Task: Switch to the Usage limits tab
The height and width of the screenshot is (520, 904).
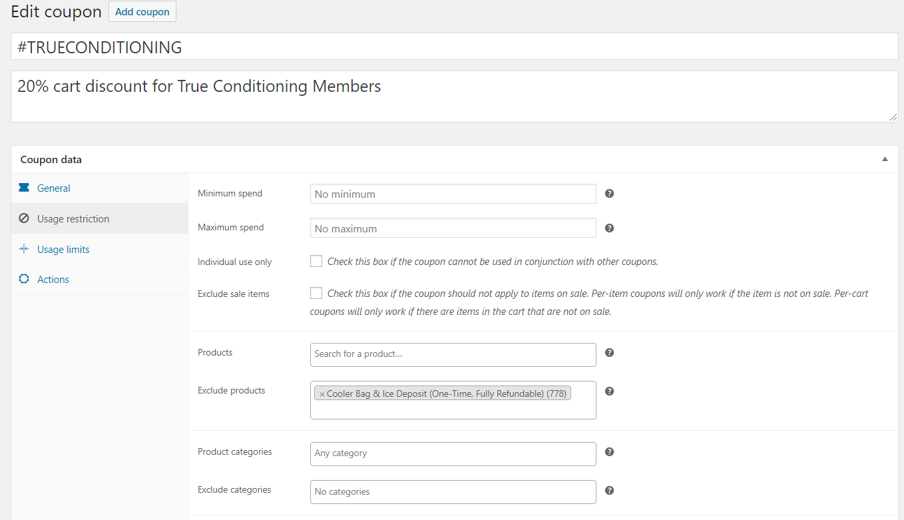Action: [x=63, y=250]
